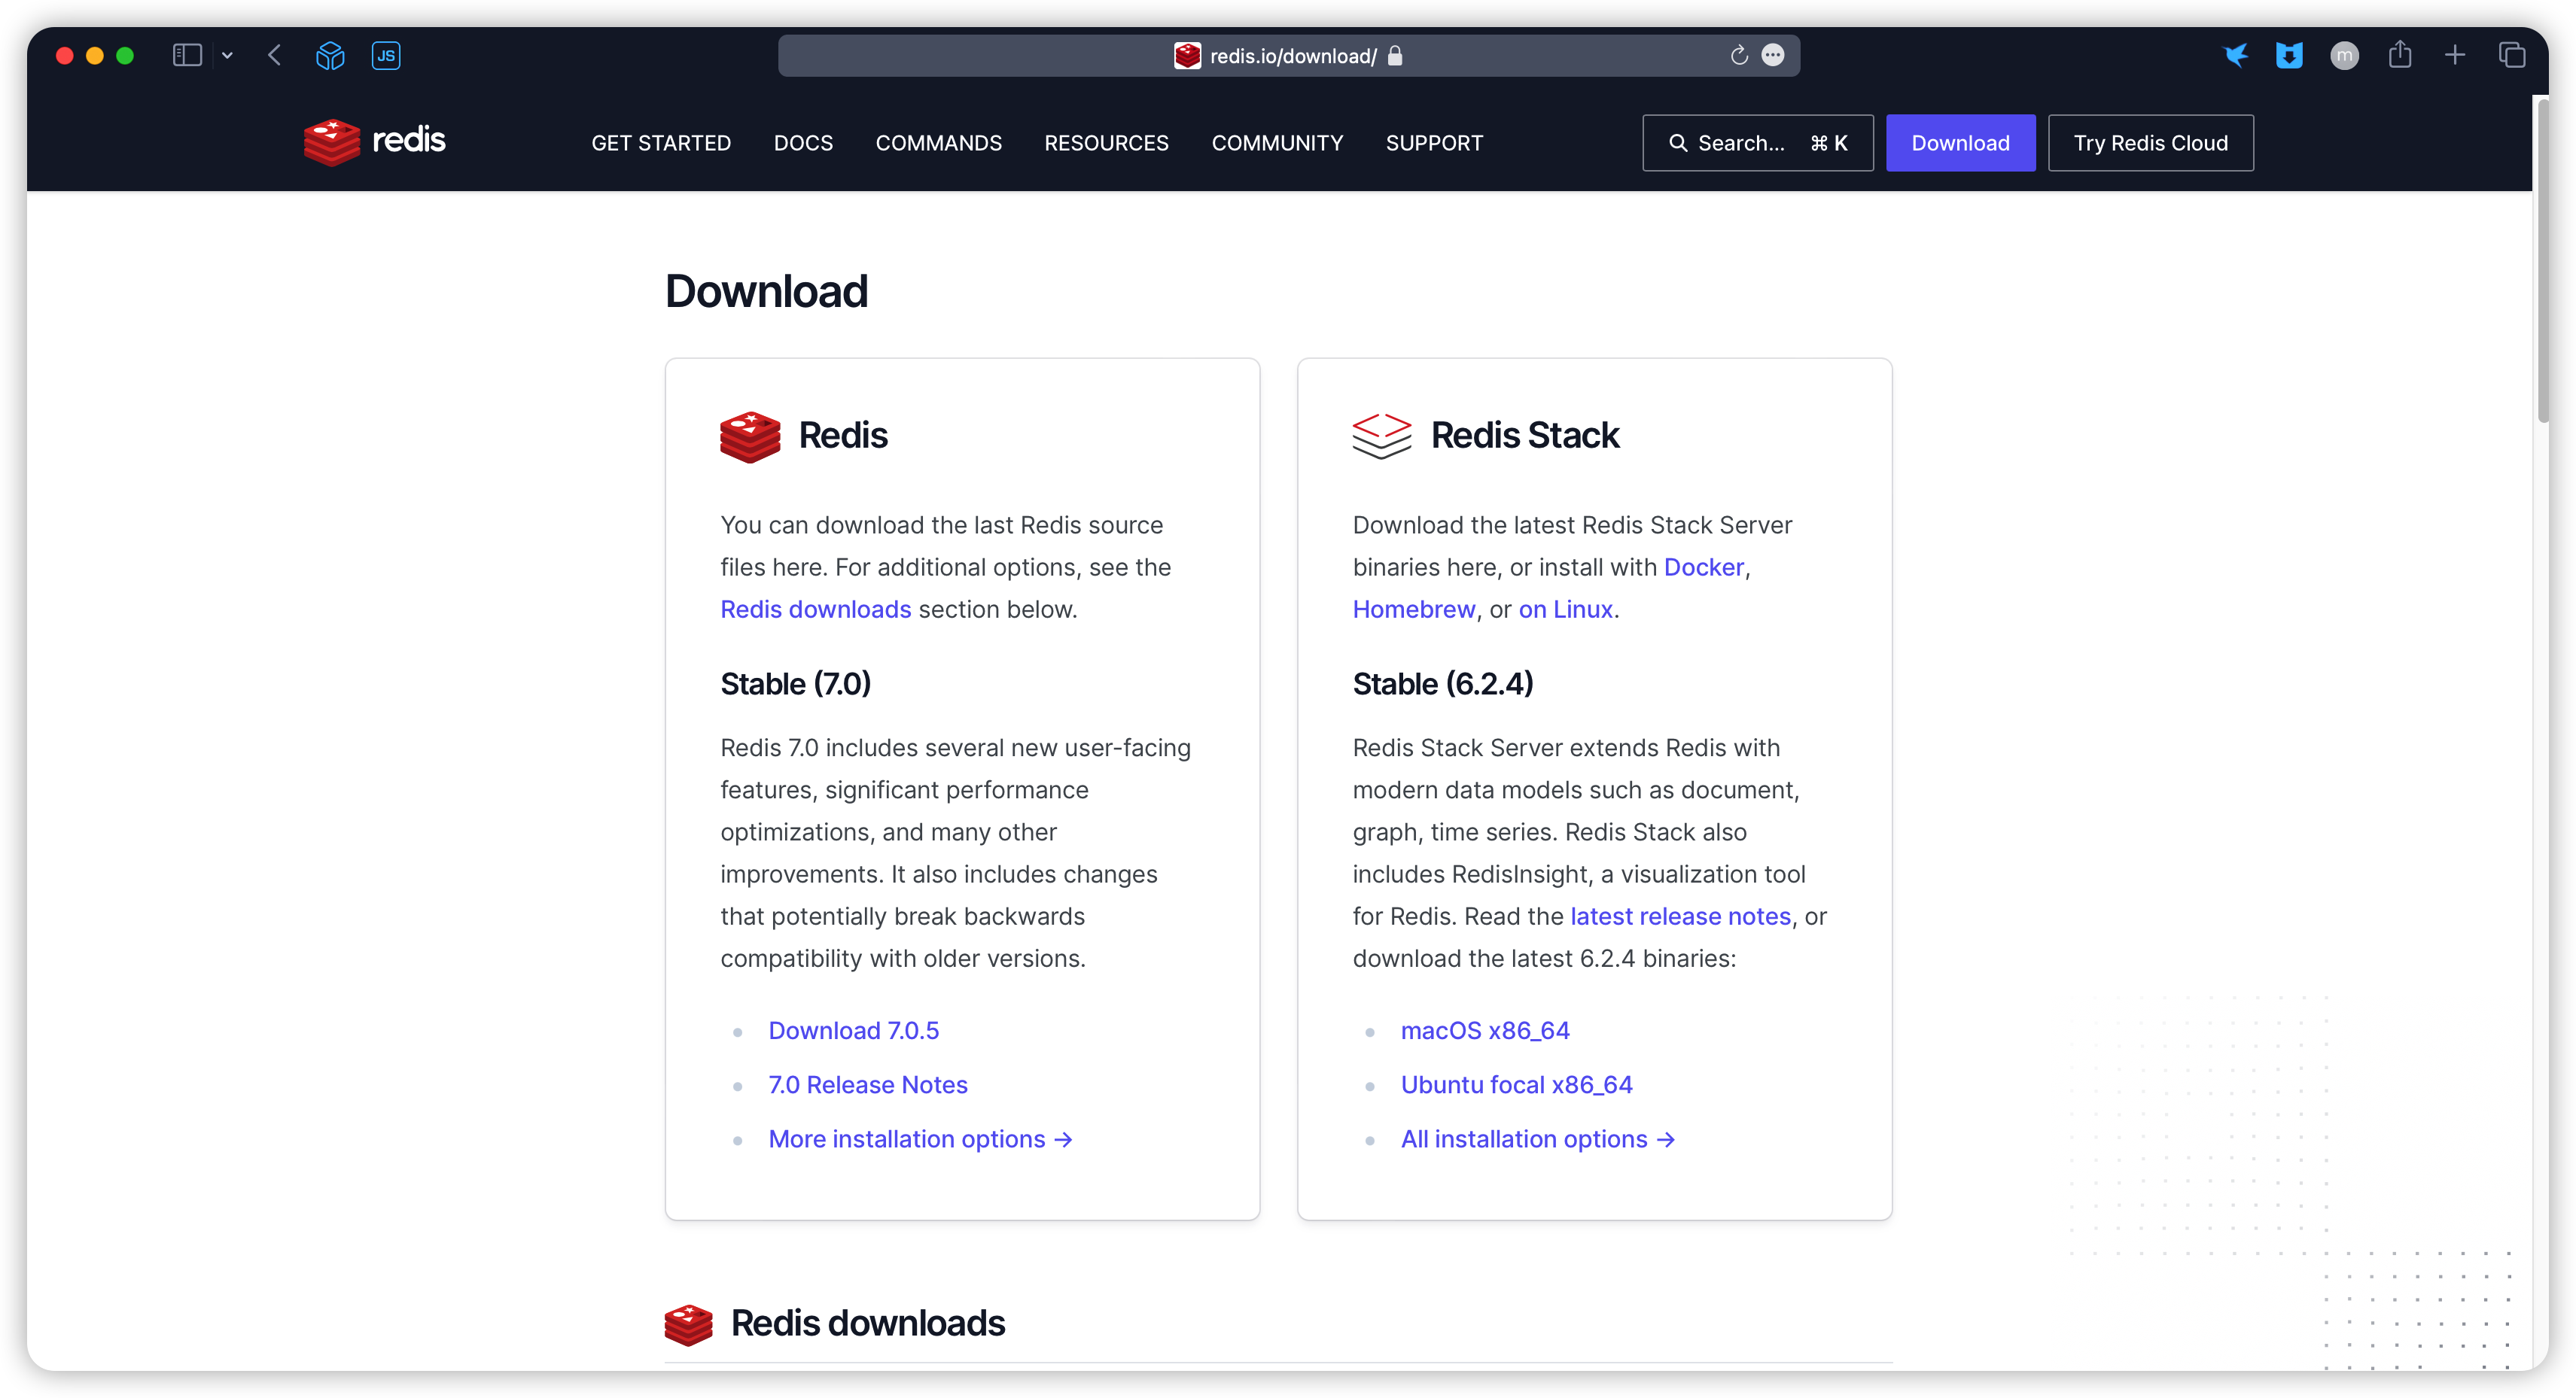Image resolution: width=2576 pixels, height=1398 pixels.
Task: Open the DOCS menu
Action: [803, 143]
